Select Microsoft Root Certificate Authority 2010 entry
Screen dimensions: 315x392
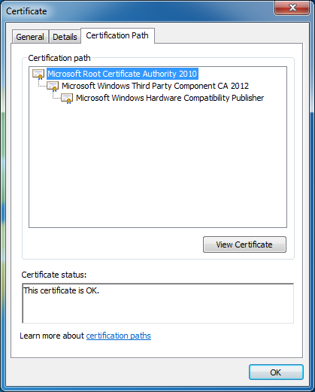(x=123, y=74)
